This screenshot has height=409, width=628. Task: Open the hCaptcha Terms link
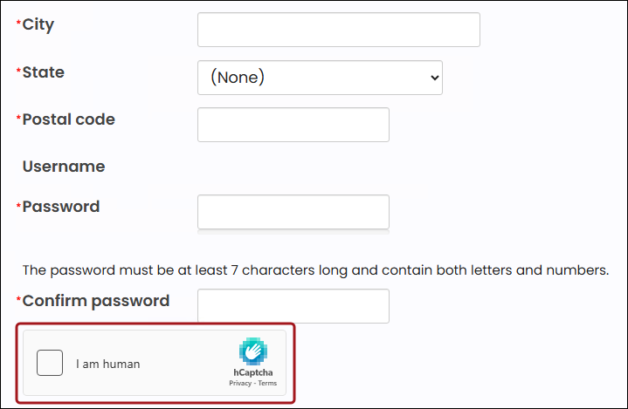tap(267, 383)
